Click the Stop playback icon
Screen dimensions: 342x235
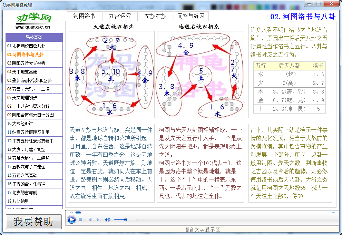point(80,219)
